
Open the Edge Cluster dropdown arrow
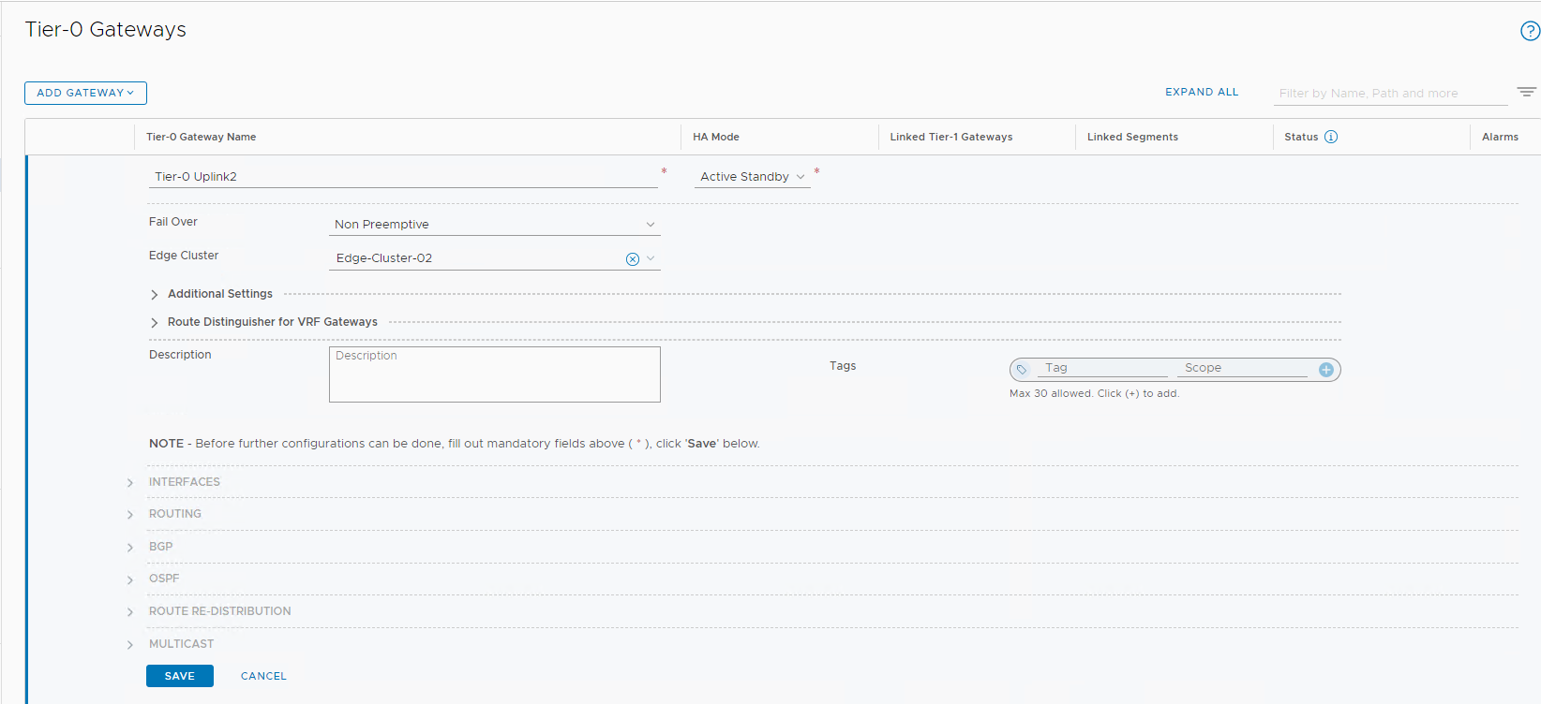(x=651, y=258)
